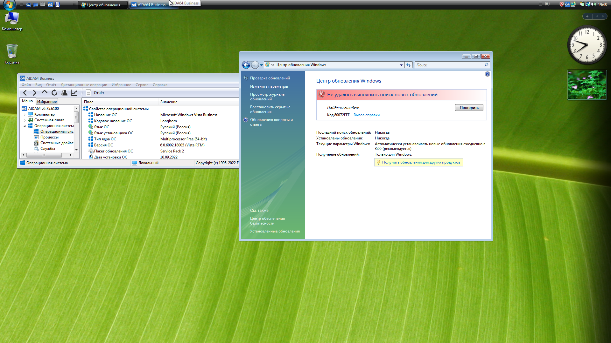Click the Поиск search field
Screen dimensions: 611x343
tap(449, 65)
